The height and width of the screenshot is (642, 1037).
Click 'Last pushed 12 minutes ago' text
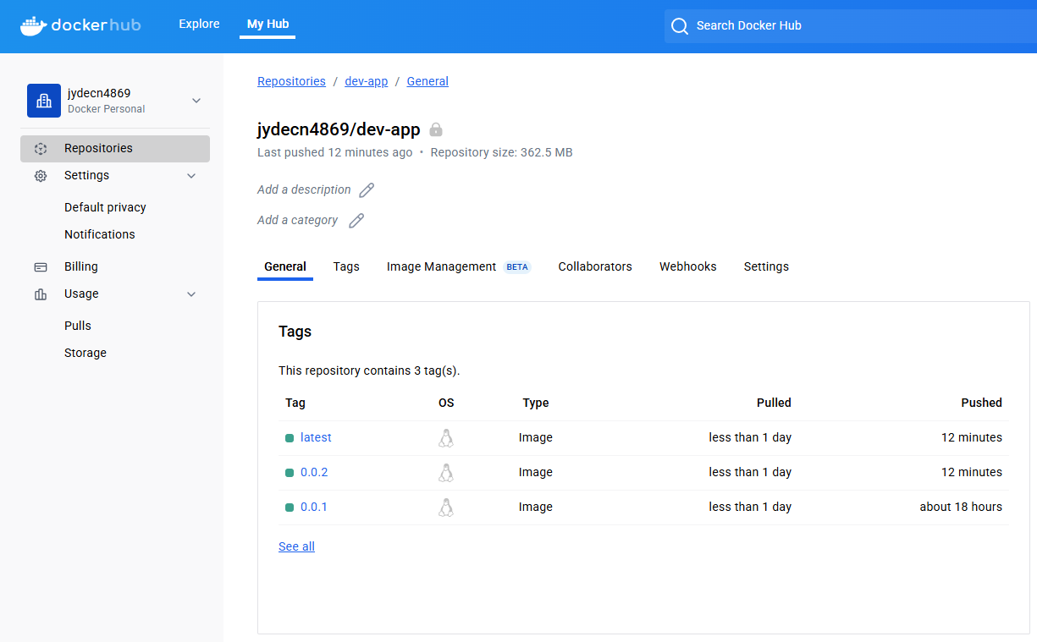click(335, 152)
